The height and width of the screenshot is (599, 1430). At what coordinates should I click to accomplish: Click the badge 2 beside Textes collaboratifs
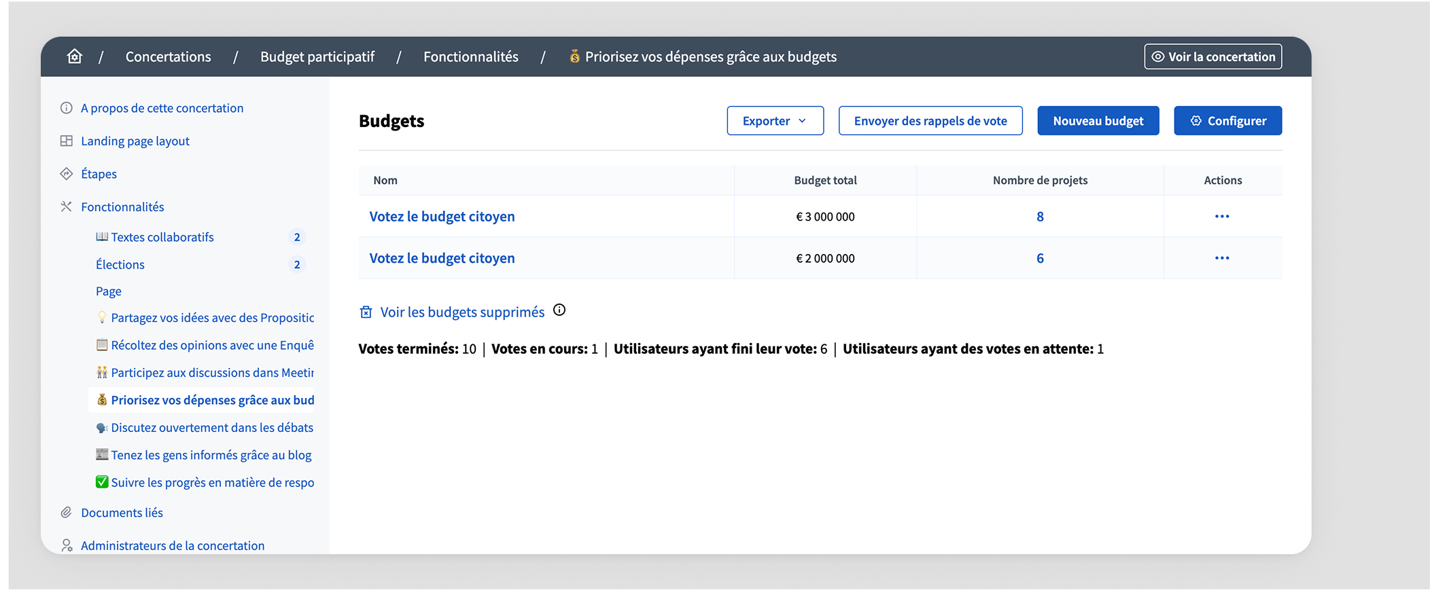pyautogui.click(x=297, y=237)
